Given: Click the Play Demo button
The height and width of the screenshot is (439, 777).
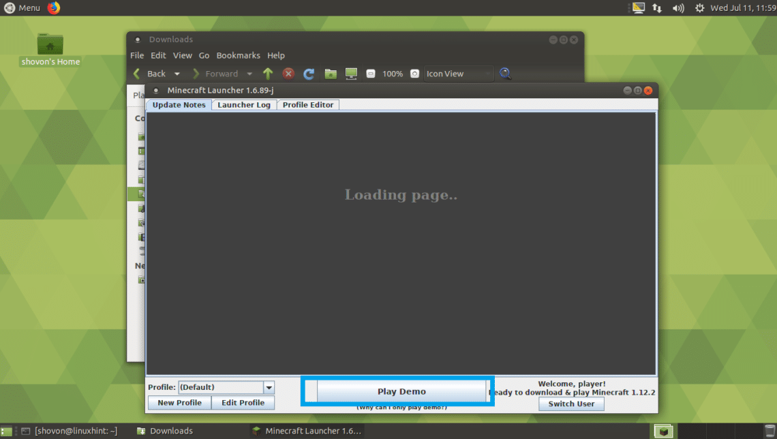Looking at the screenshot, I should 401,391.
